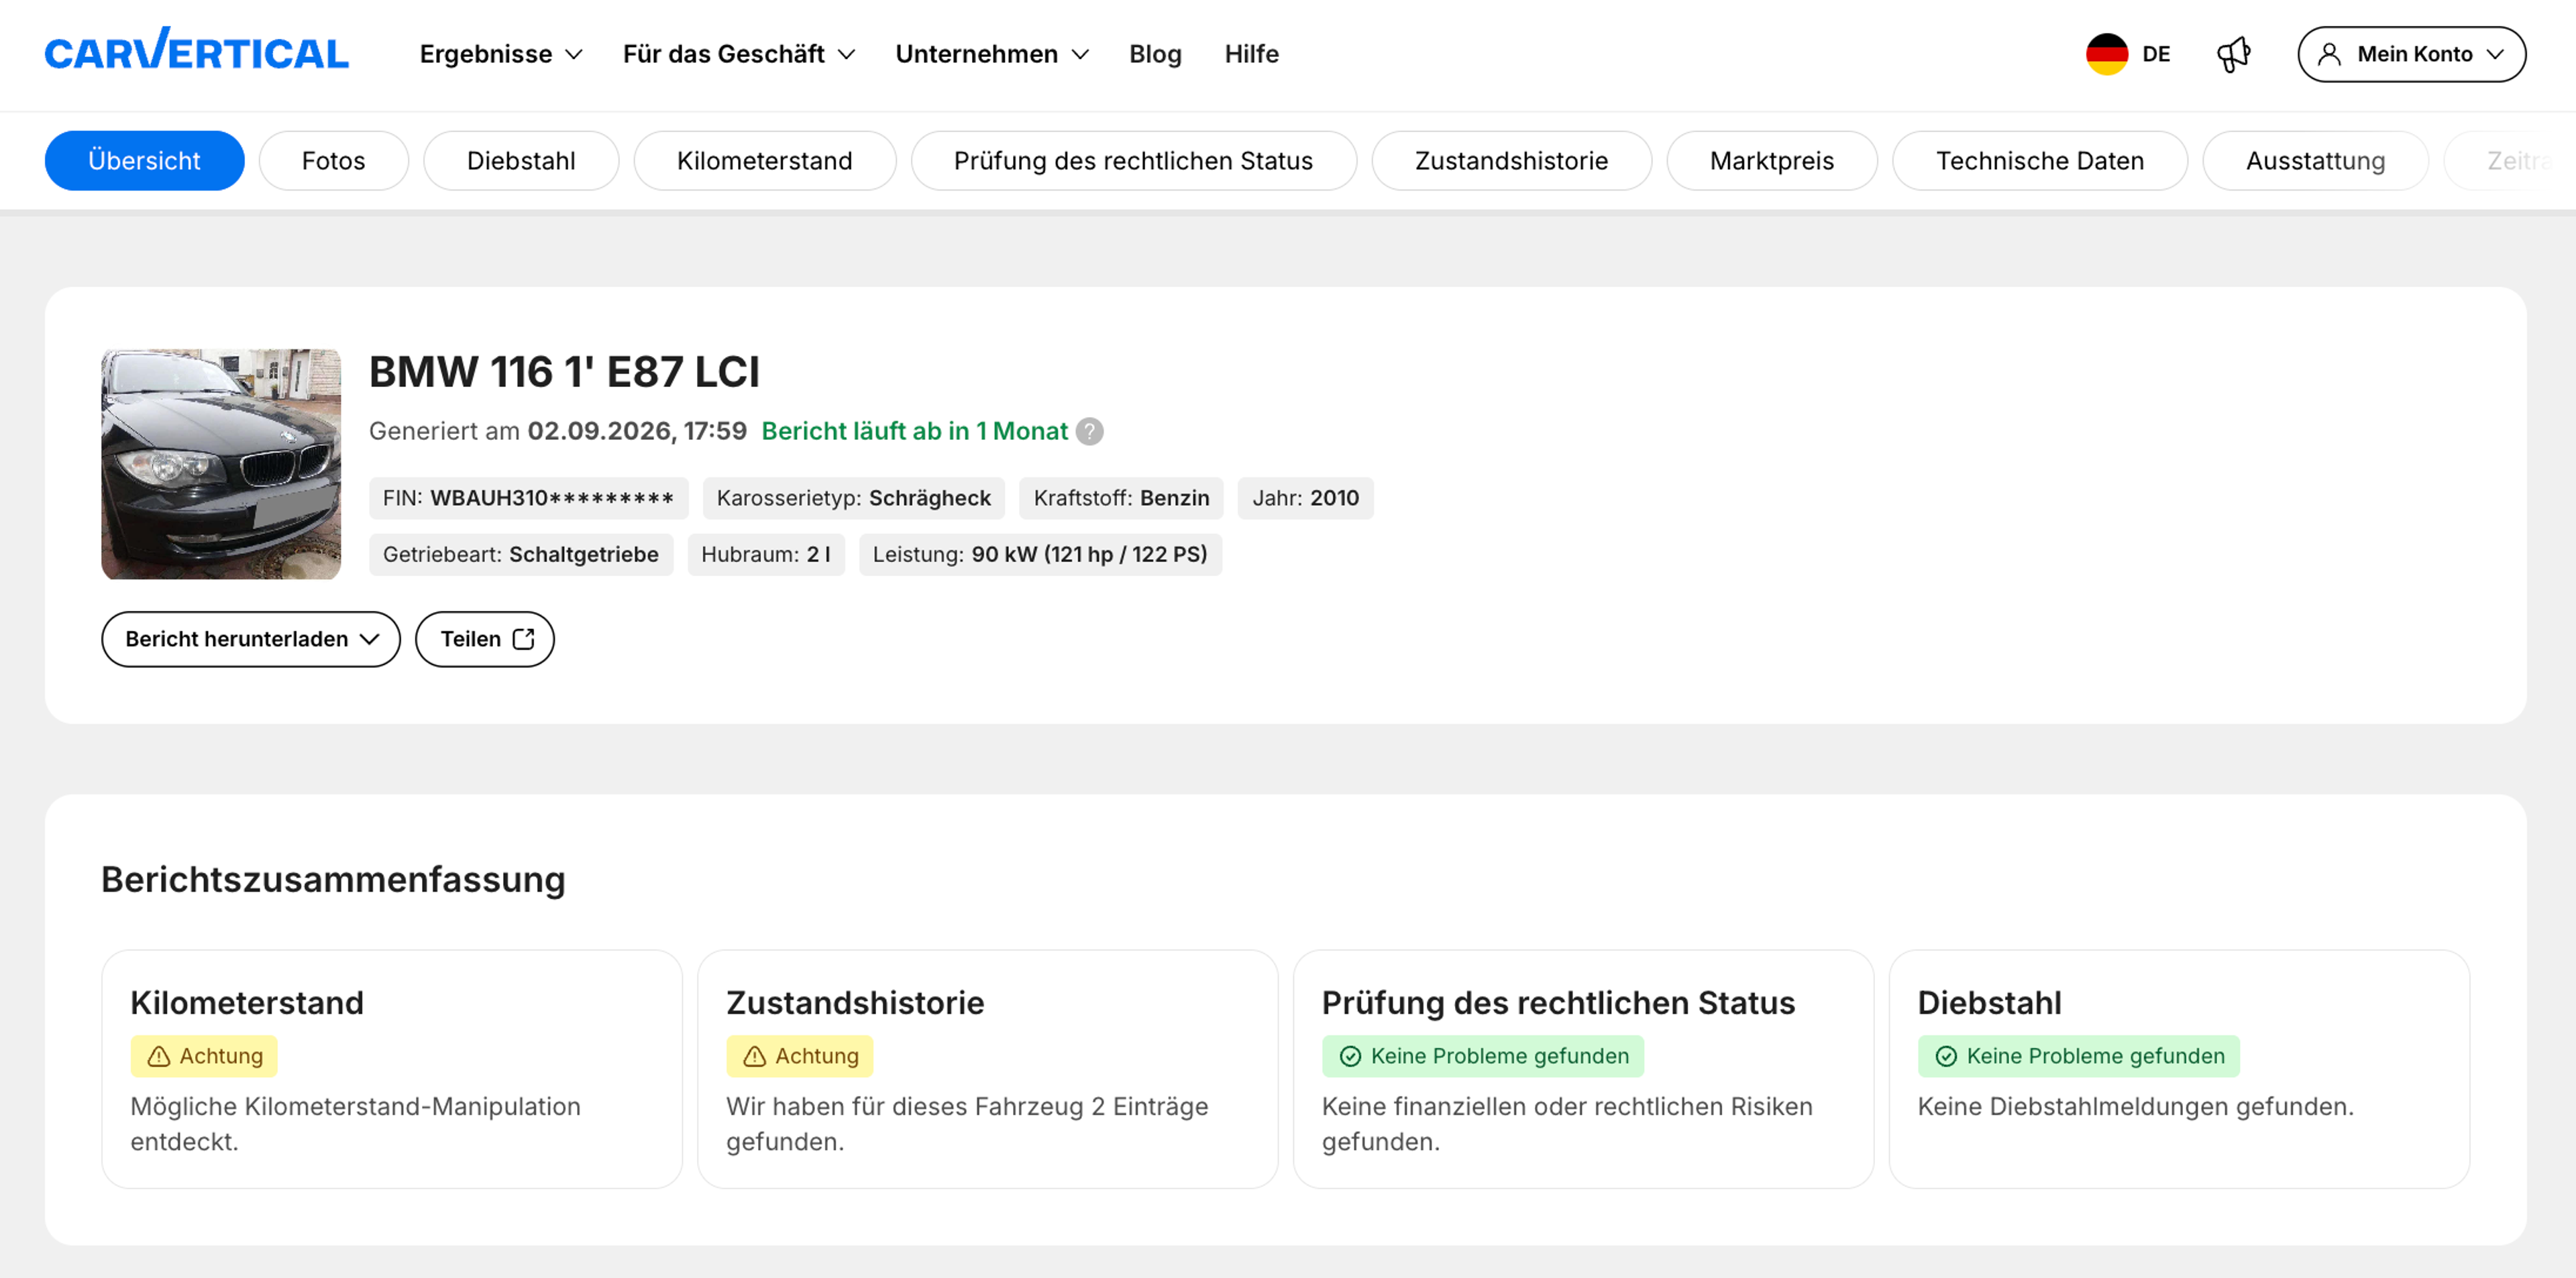Open the Blog page
Viewport: 2576px width, 1278px height.
(x=1155, y=54)
